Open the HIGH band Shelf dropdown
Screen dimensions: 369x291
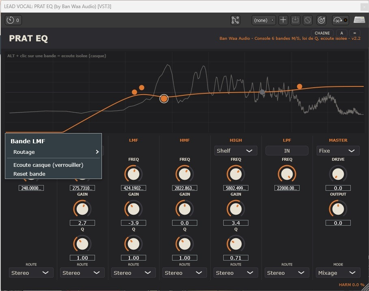[235, 151]
